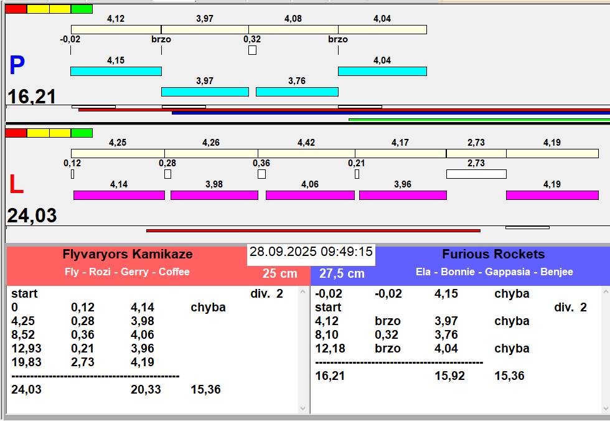Click the green start light in lane L
Viewport: 610px width, 421px height.
point(82,133)
